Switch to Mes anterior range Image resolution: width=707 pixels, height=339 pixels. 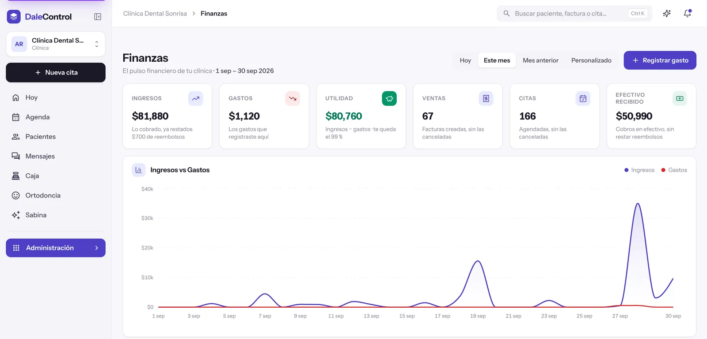coord(540,60)
